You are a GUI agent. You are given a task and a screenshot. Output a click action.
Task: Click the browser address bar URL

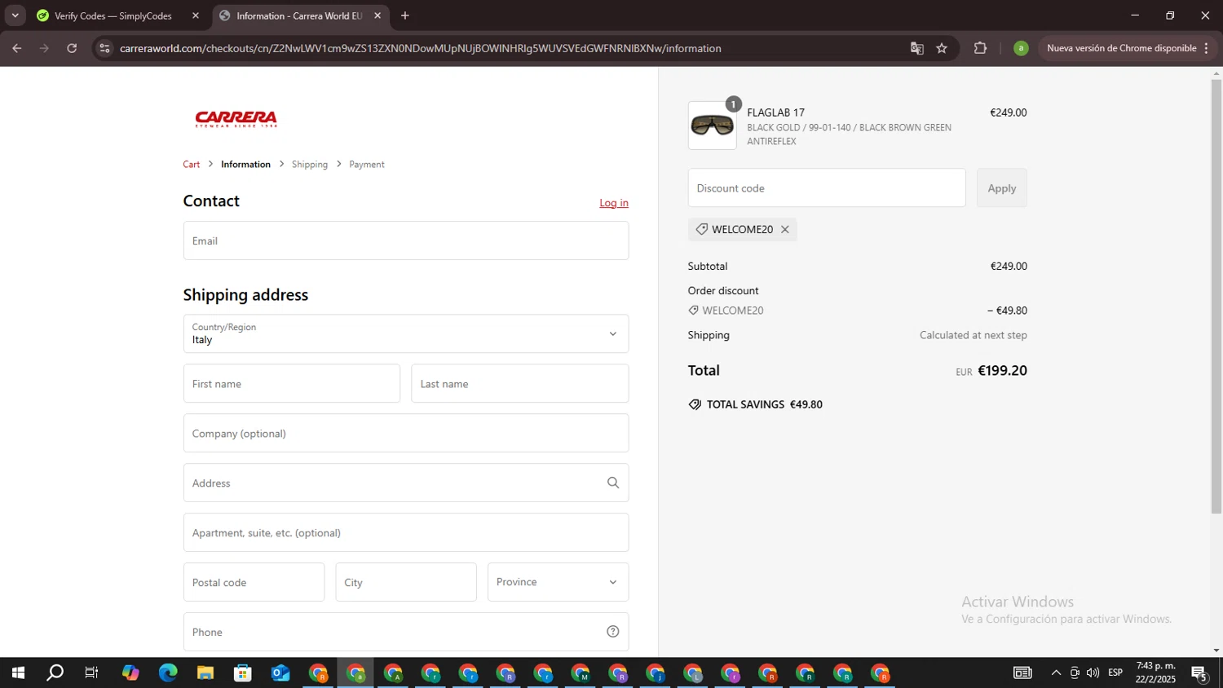pos(420,48)
